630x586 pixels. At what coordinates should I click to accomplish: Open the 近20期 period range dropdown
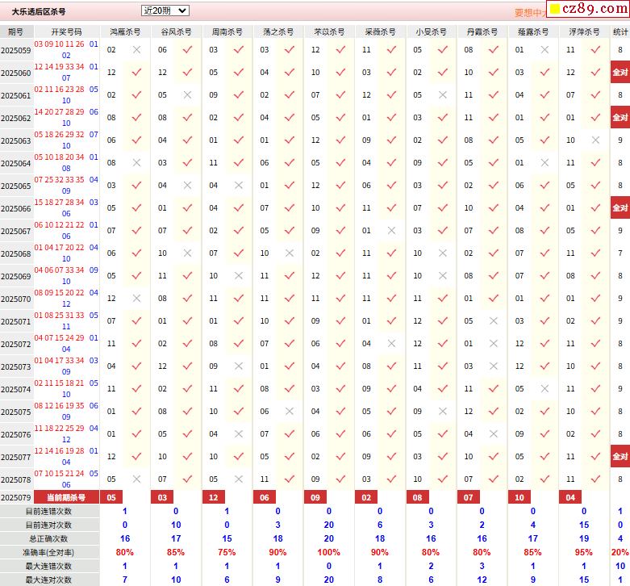[x=165, y=10]
